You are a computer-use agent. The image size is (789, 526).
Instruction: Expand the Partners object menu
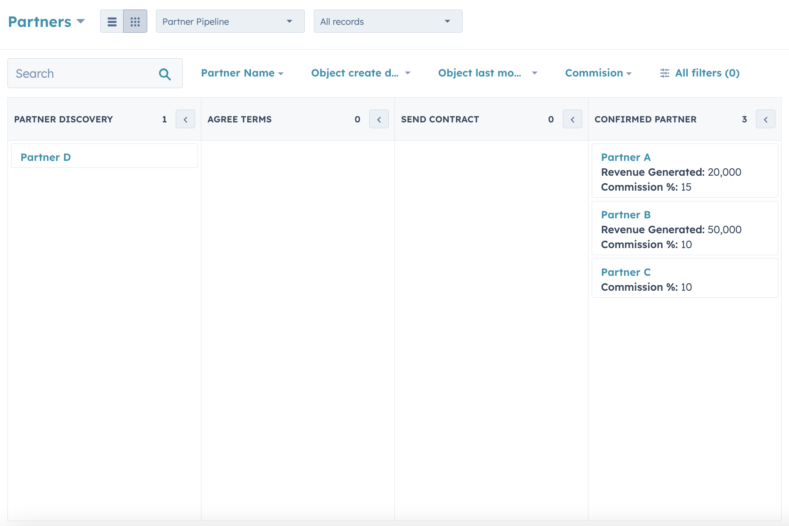tap(46, 22)
